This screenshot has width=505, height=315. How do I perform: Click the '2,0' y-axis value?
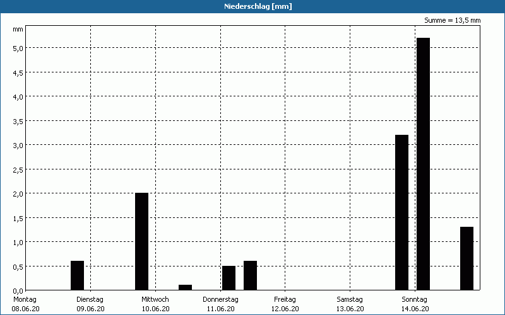tap(18, 194)
